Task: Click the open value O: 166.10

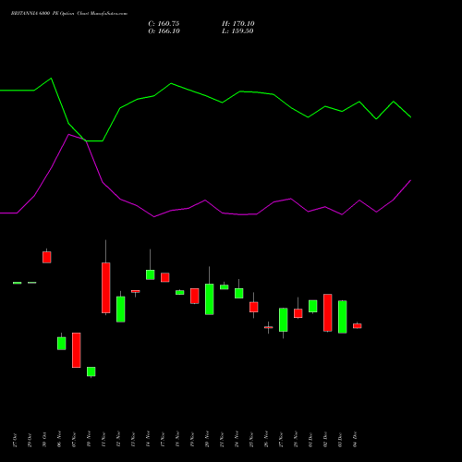Action: pos(164,31)
